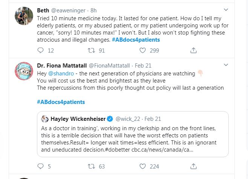This screenshot has height=179, width=248.
Task: Reply to Beth's tweet
Action: click(41, 50)
